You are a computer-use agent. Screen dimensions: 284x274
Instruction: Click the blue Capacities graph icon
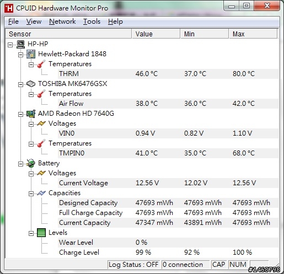(x=41, y=193)
